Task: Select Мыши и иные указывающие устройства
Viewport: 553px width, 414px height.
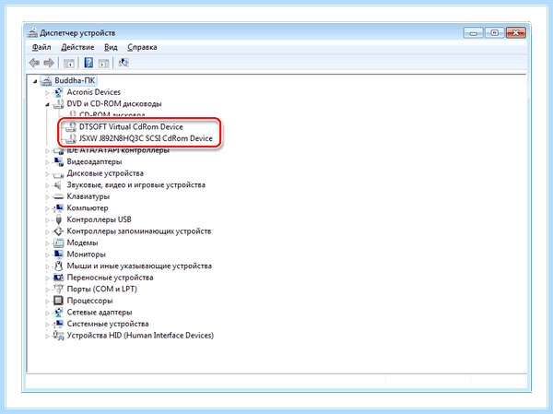Action: pyautogui.click(x=139, y=266)
